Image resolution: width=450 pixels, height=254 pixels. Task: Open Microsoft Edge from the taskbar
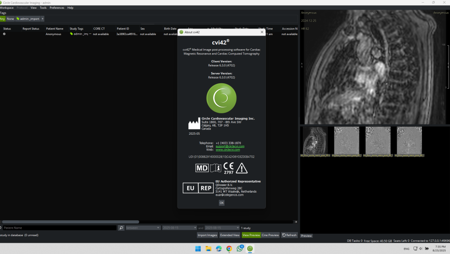(x=218, y=249)
